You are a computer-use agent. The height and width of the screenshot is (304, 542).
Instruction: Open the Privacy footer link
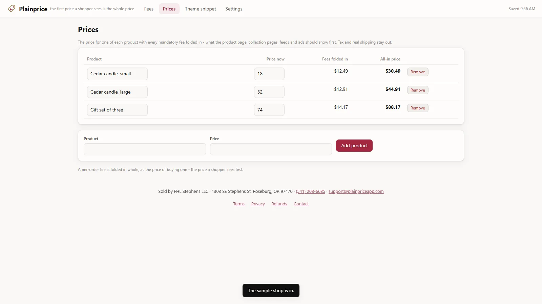tap(258, 204)
